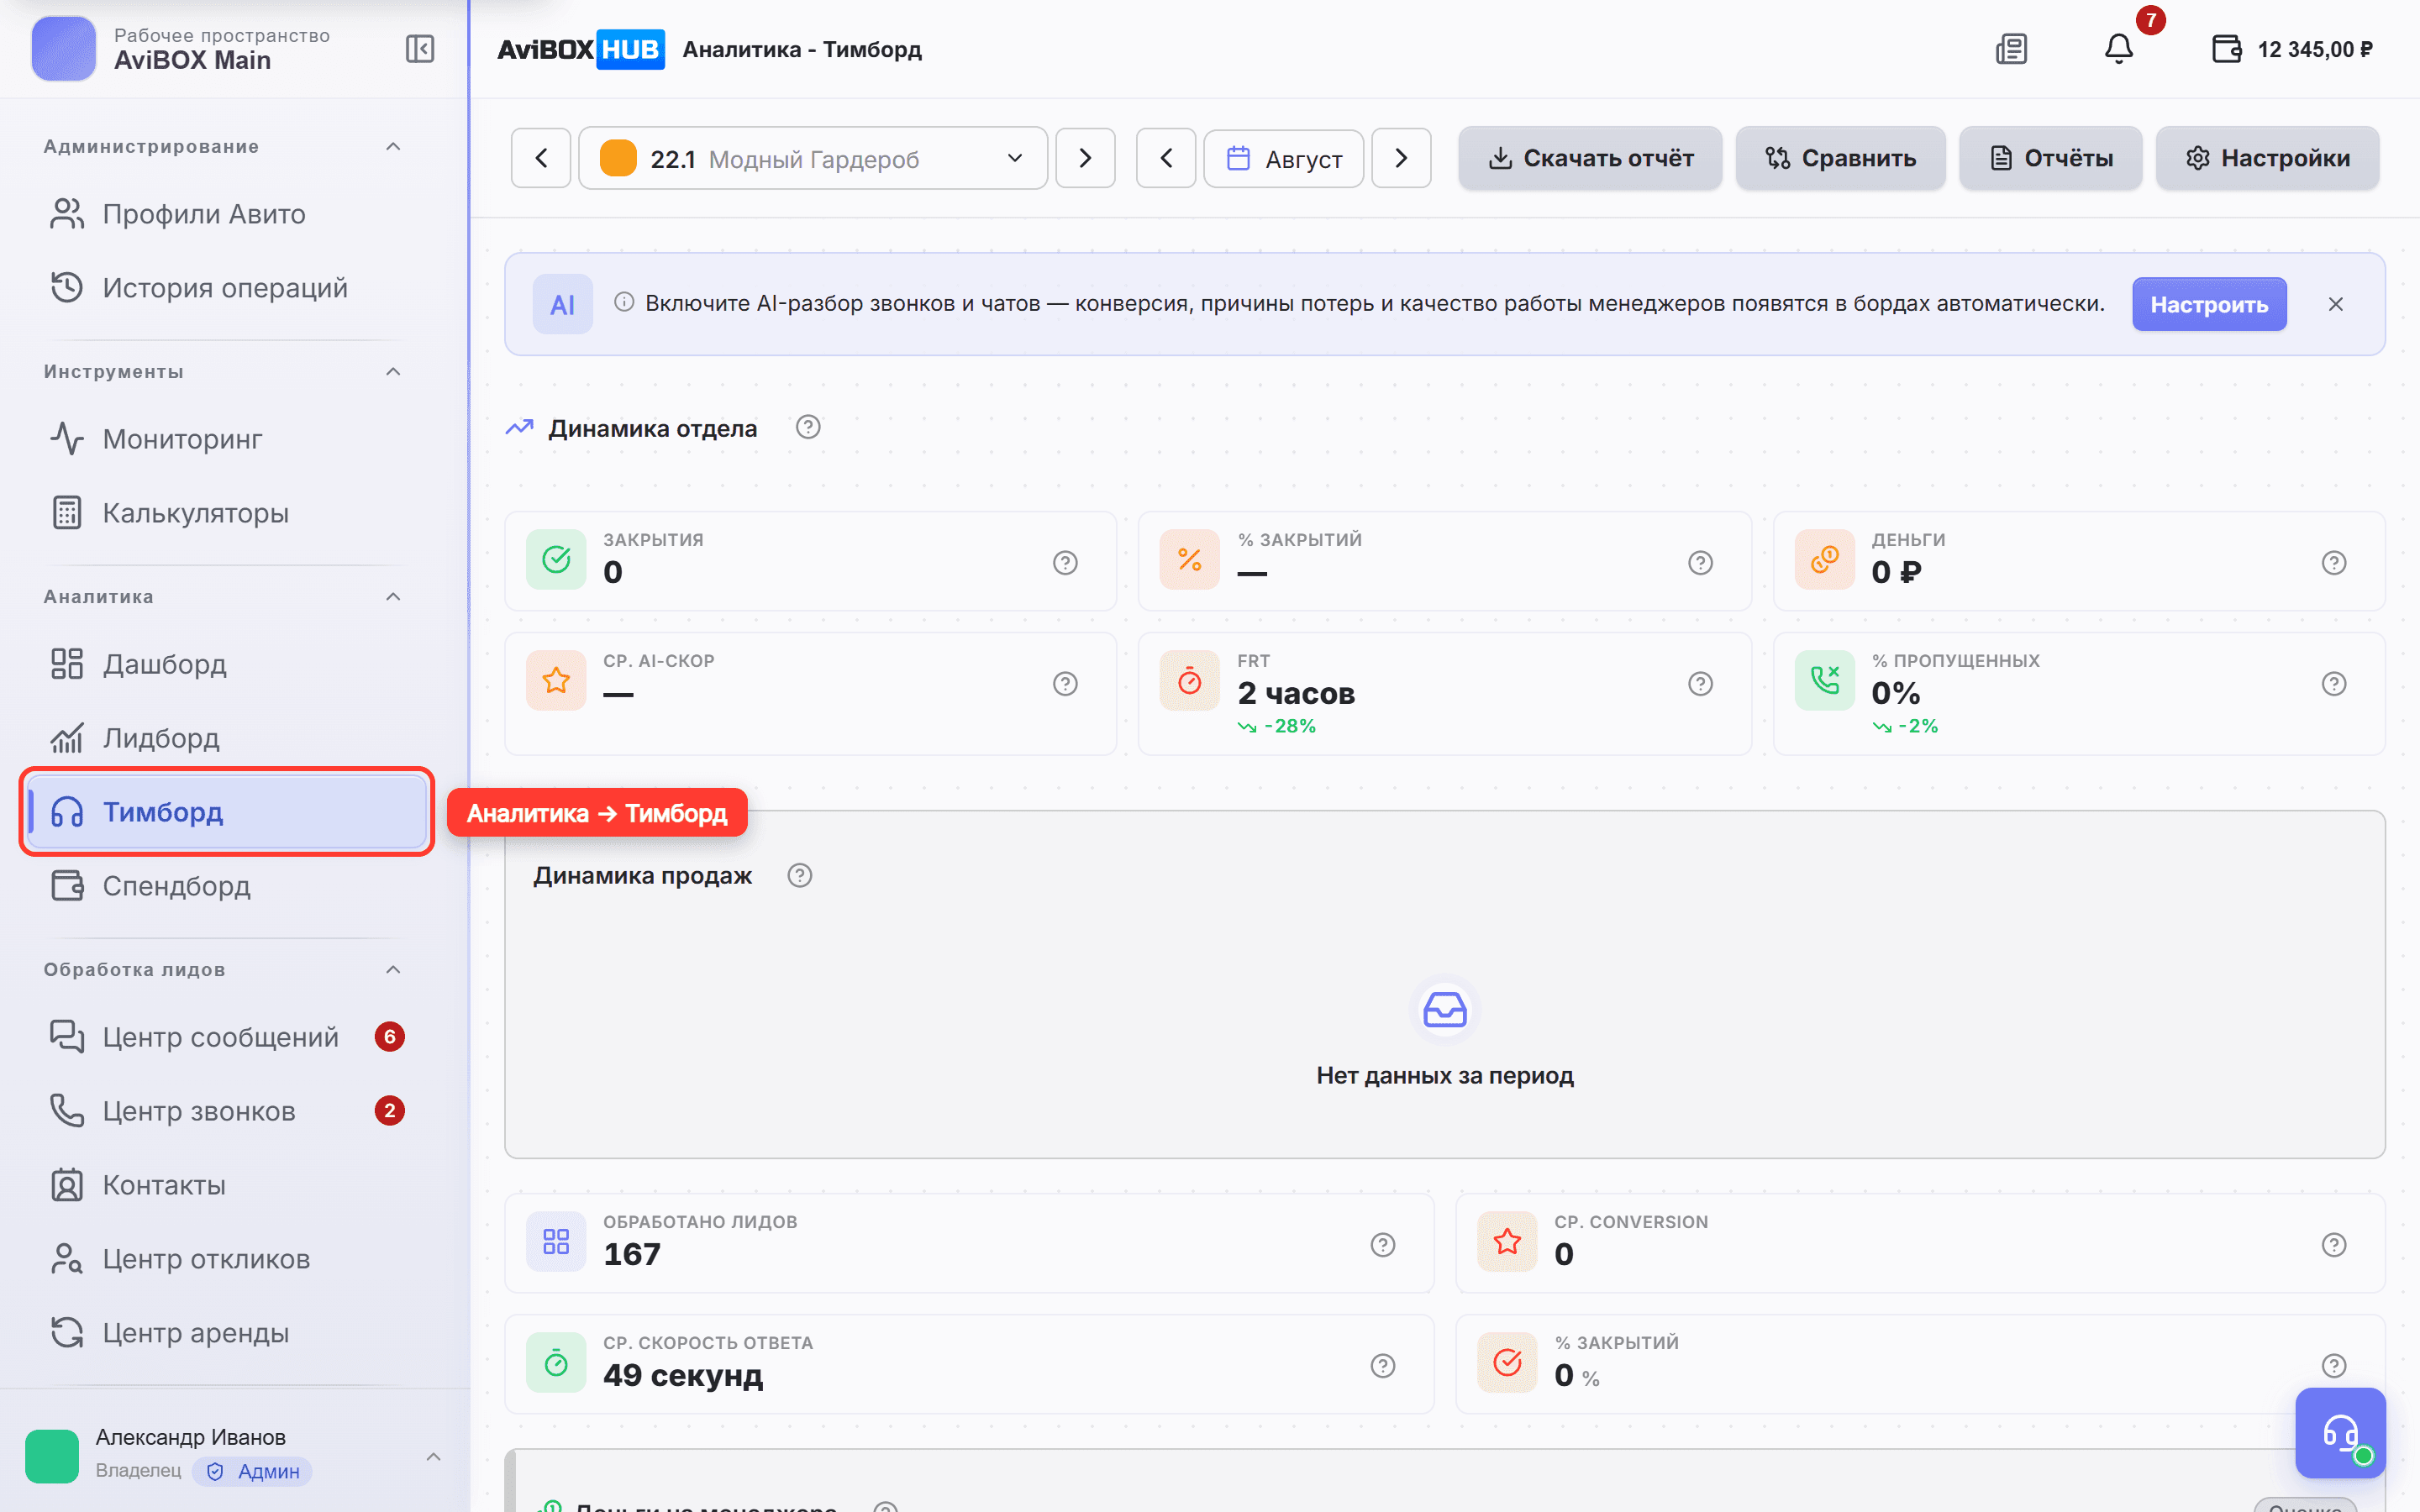The image size is (2420, 1512).
Task: Open notifications bell with 7 badge
Action: pos(2119,49)
